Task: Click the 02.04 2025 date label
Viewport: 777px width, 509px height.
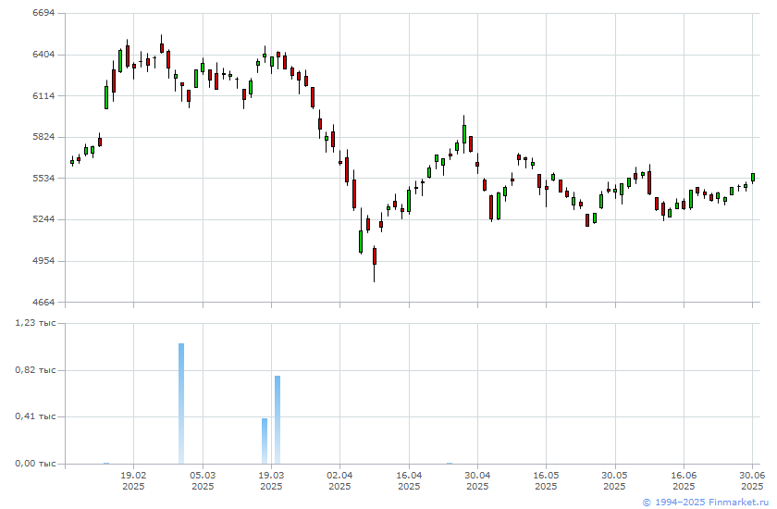Action: (x=340, y=480)
